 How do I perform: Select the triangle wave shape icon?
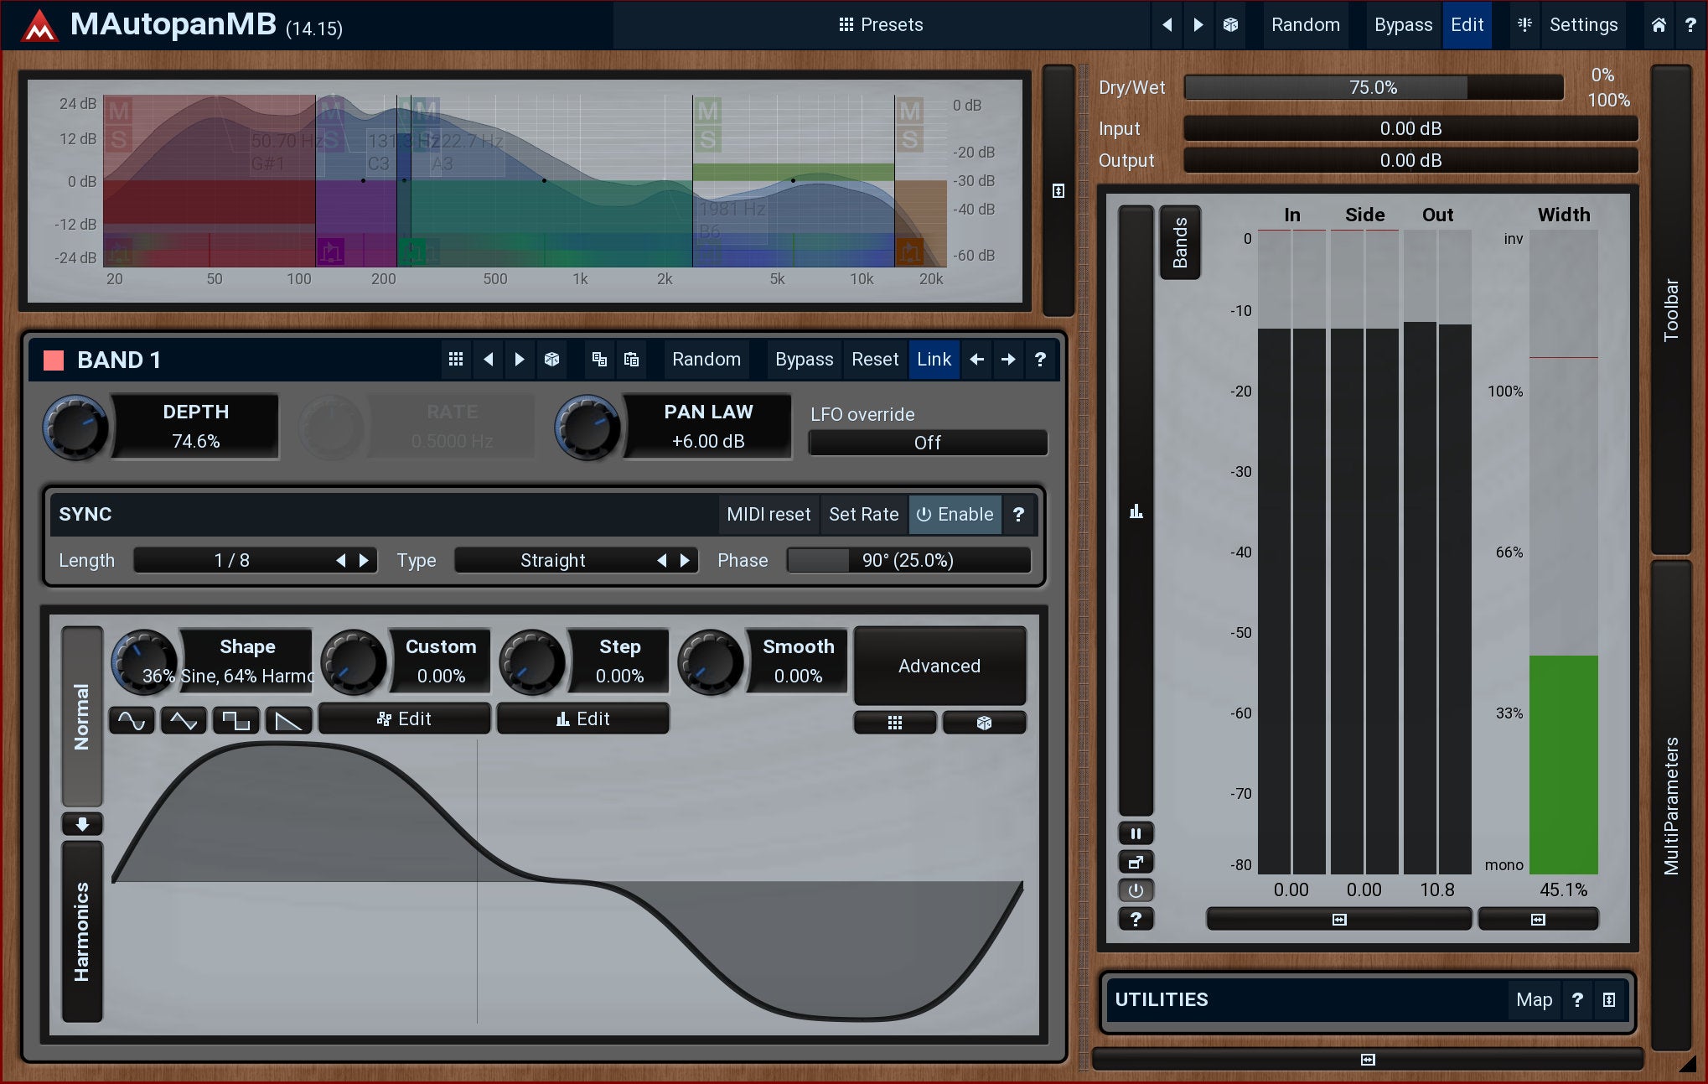click(184, 721)
